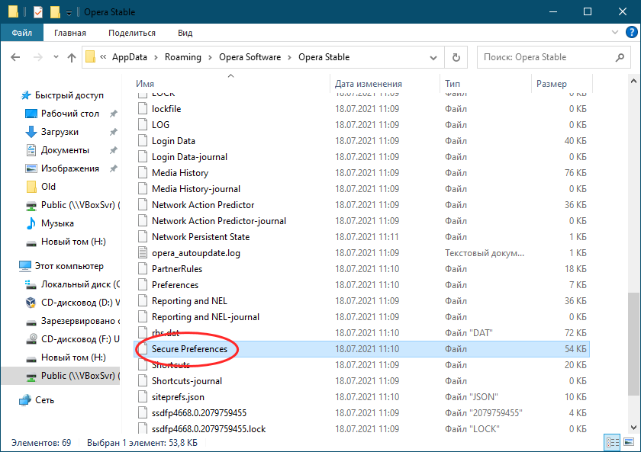Select Reporting and NEL file icon

tap(142, 301)
